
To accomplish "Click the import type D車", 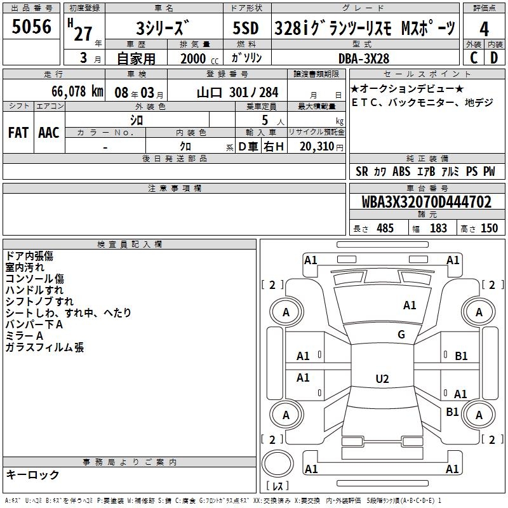I will [248, 147].
